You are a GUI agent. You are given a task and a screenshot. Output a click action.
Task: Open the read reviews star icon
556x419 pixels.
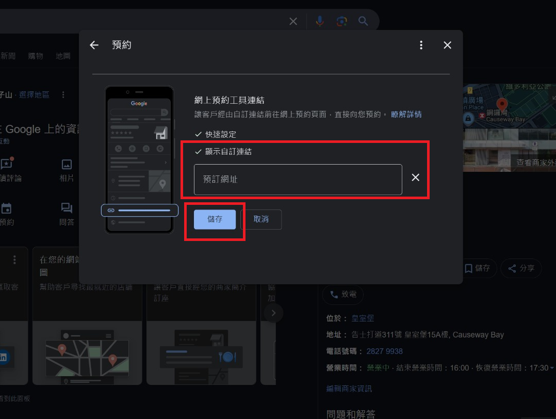pyautogui.click(x=7, y=164)
